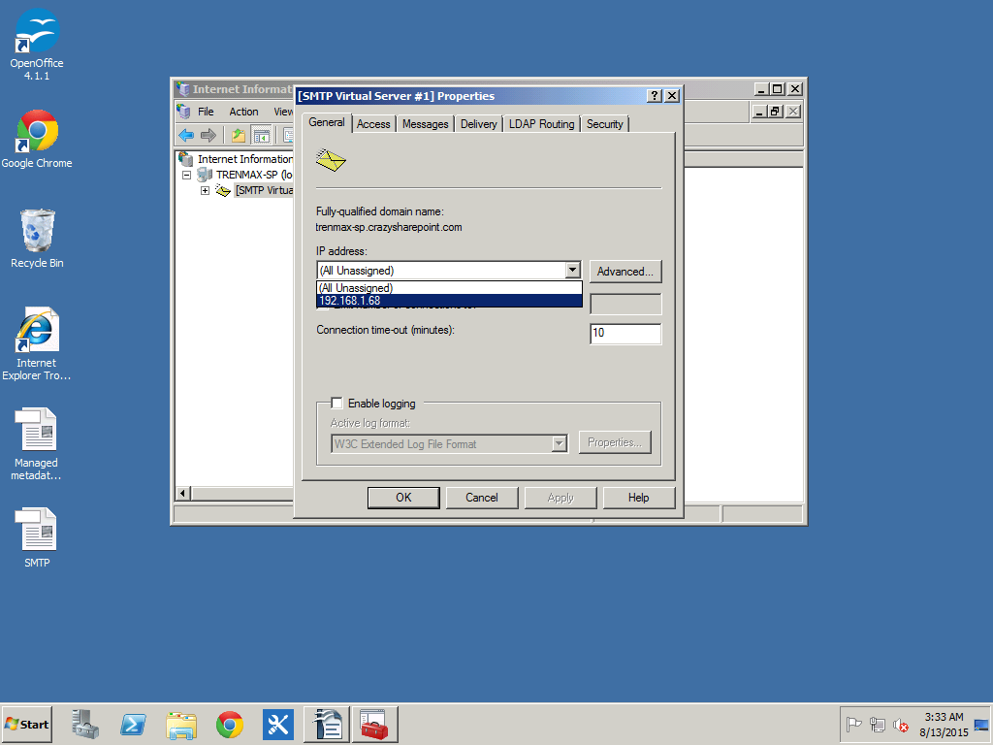The height and width of the screenshot is (745, 993).
Task: Click the Apply button
Action: pyautogui.click(x=561, y=498)
